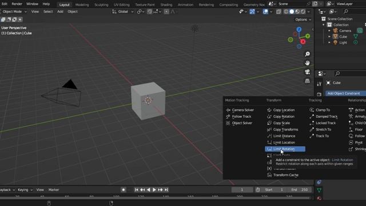Image resolution: width=366 pixels, height=206 pixels.
Task: Toggle camera view icon in viewport
Action: (308, 72)
